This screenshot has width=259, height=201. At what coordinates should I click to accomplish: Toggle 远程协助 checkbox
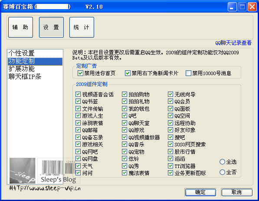(170, 123)
